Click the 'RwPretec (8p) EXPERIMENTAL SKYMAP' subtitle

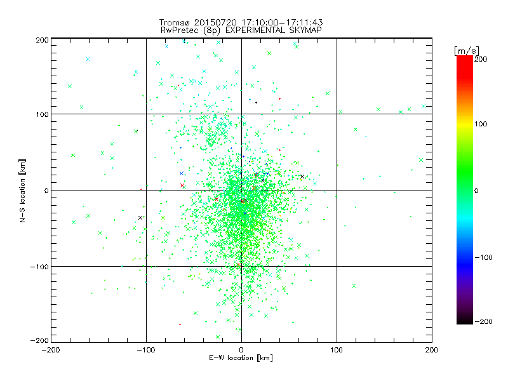241,30
